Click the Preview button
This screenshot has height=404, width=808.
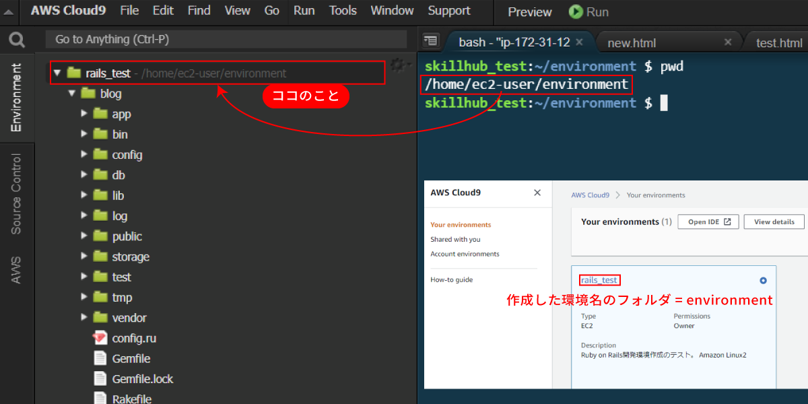click(x=530, y=12)
